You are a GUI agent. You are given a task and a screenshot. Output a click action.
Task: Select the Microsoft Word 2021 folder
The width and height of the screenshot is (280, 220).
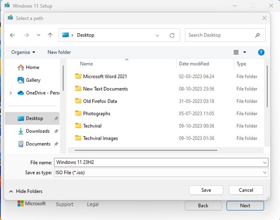101,76
